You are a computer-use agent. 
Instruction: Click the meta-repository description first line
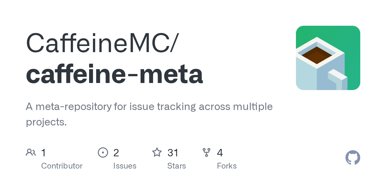(149, 106)
